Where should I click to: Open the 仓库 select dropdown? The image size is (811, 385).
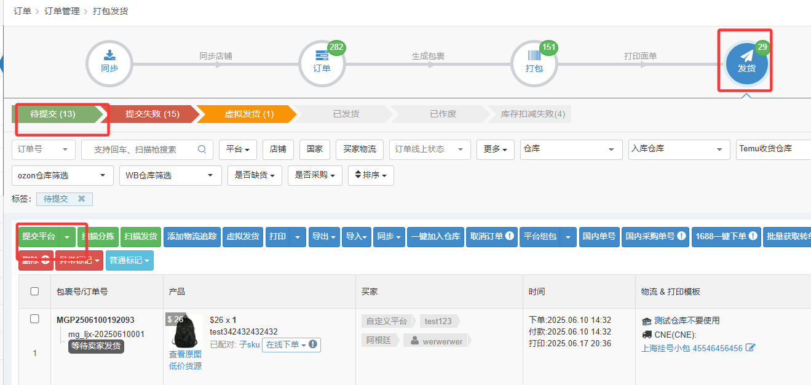click(x=571, y=149)
